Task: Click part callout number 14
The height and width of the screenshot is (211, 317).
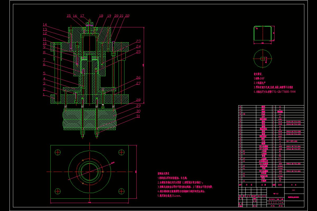Action: (45, 25)
